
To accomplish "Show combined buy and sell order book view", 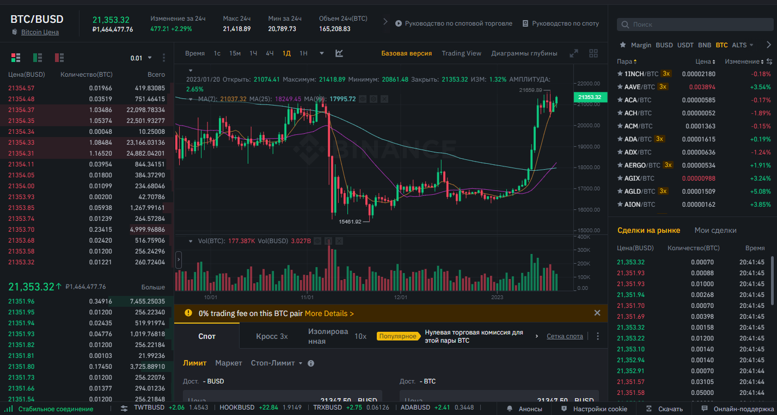I will pyautogui.click(x=16, y=58).
